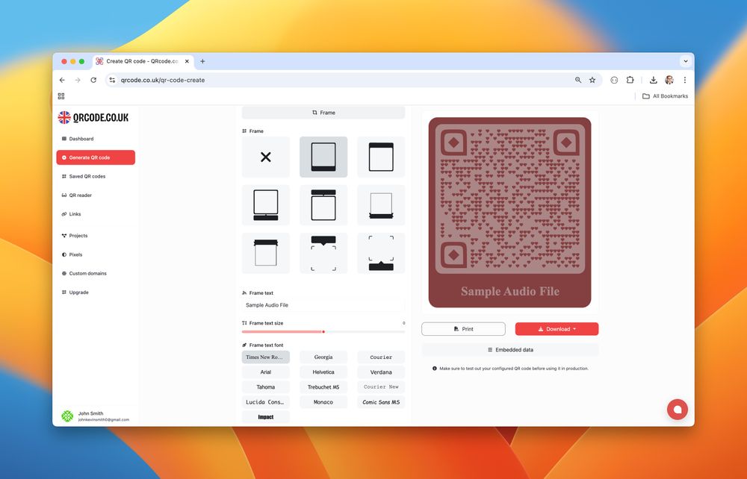Edit the Frame text input field
This screenshot has height=479, width=747.
coord(322,304)
